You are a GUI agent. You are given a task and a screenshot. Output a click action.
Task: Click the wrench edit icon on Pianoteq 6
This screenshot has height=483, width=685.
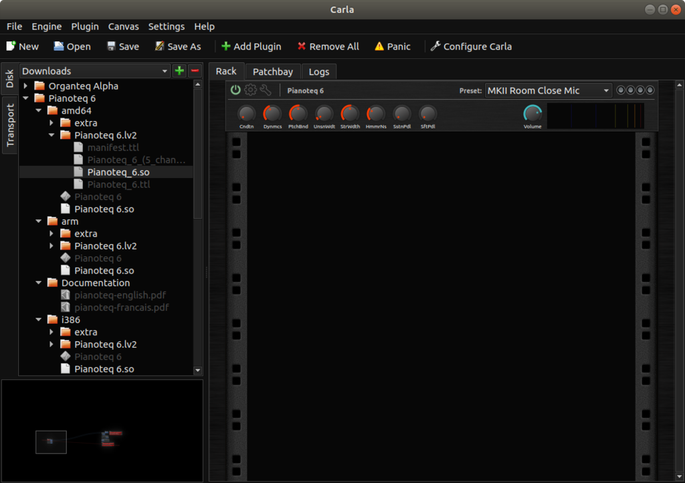pos(266,90)
